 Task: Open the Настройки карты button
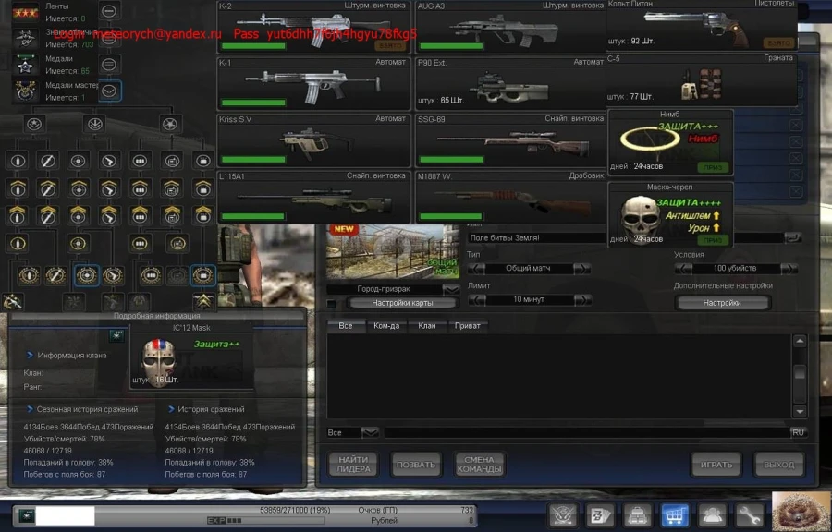[402, 303]
